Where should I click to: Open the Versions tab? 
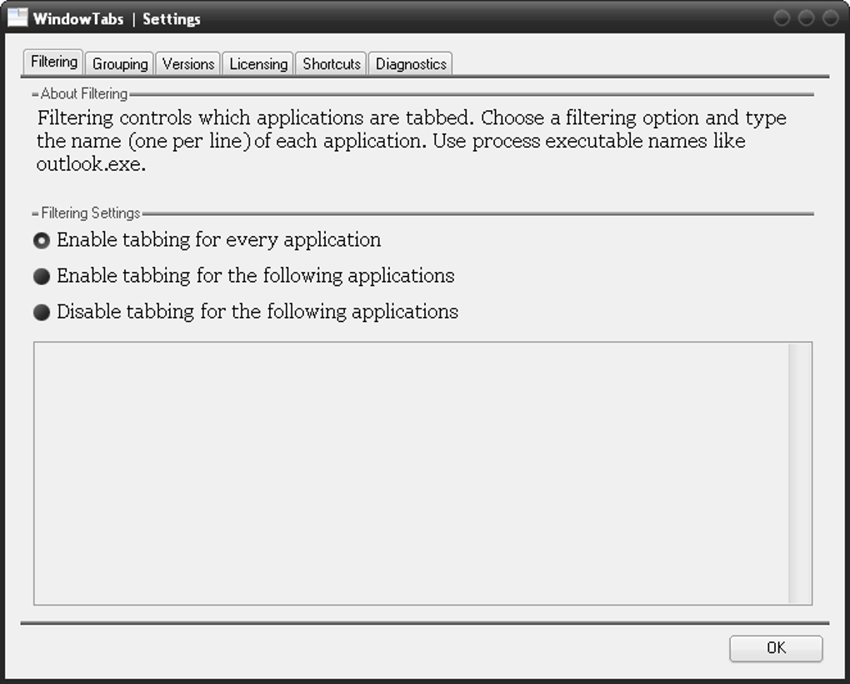pos(187,63)
